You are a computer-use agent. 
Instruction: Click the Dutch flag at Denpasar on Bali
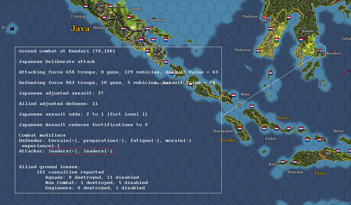[x=172, y=73]
